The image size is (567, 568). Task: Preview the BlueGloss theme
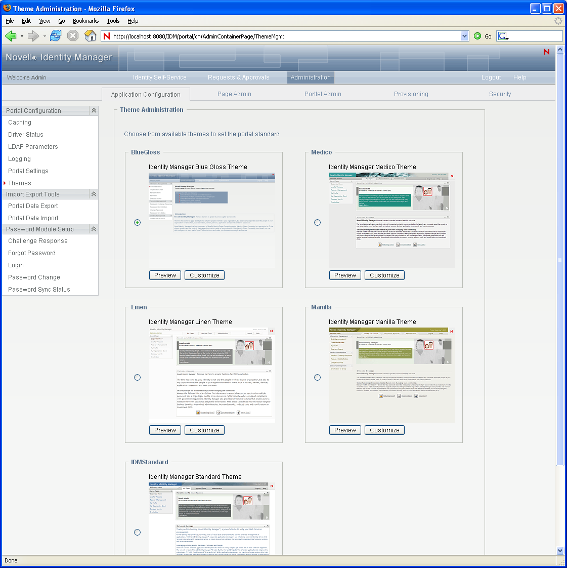(x=165, y=275)
